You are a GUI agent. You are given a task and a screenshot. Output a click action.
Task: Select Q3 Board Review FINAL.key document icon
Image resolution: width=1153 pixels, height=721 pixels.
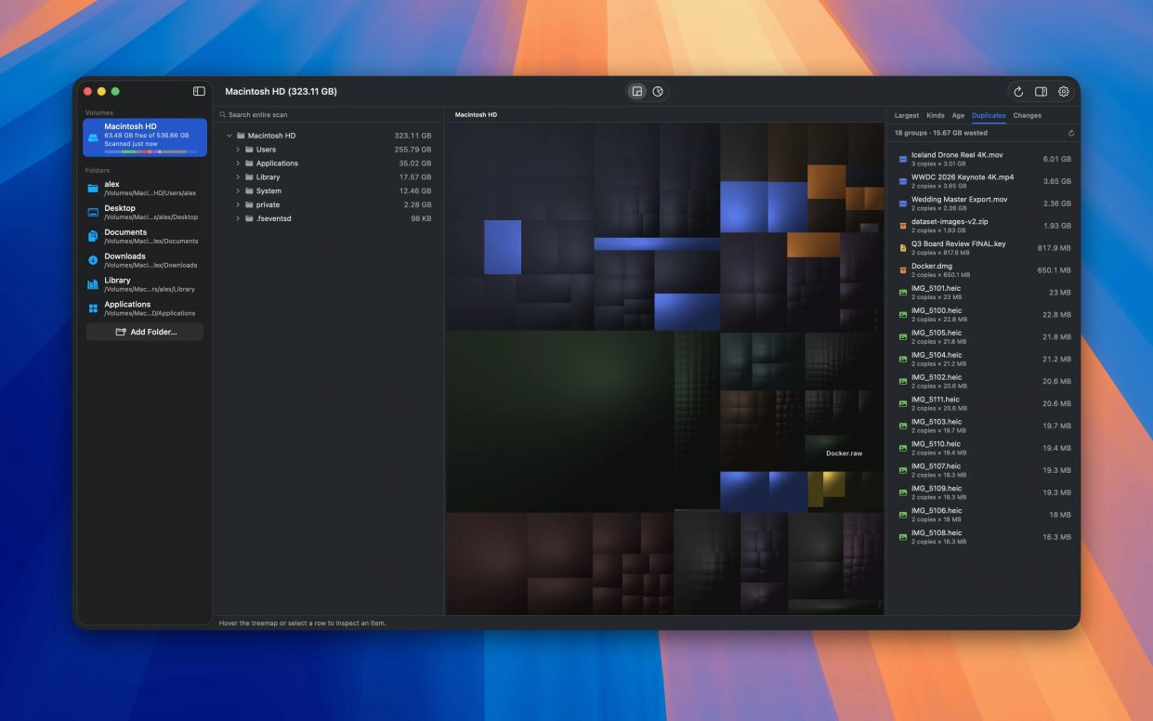(902, 248)
